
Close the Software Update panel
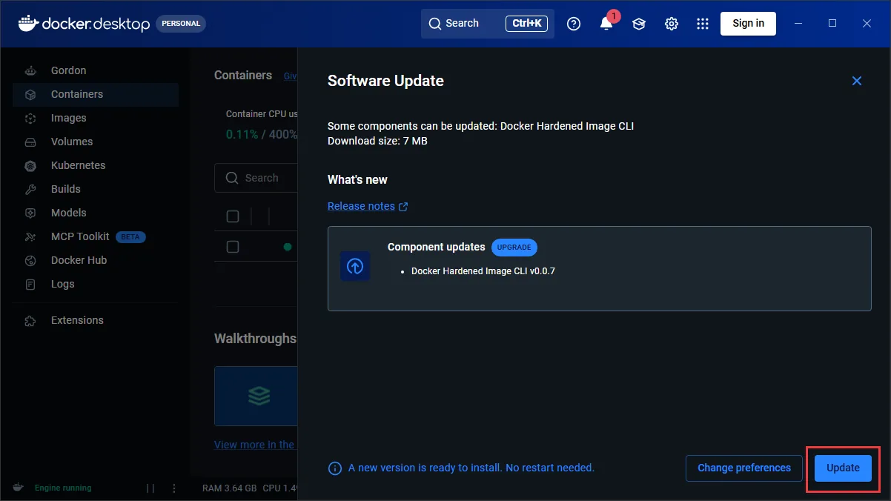857,81
